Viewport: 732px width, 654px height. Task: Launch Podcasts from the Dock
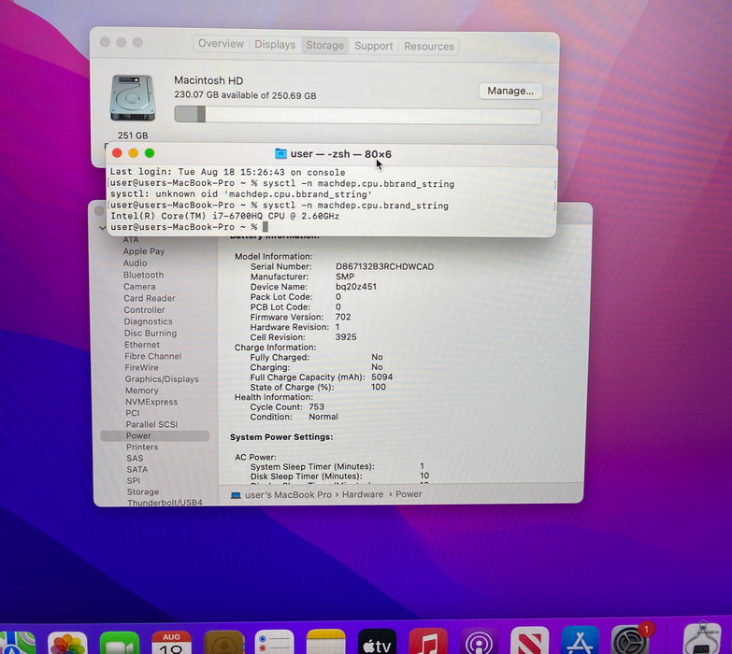coord(479,641)
